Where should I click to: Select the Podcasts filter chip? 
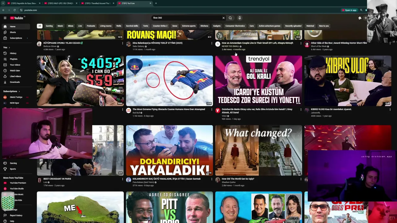tap(91, 26)
